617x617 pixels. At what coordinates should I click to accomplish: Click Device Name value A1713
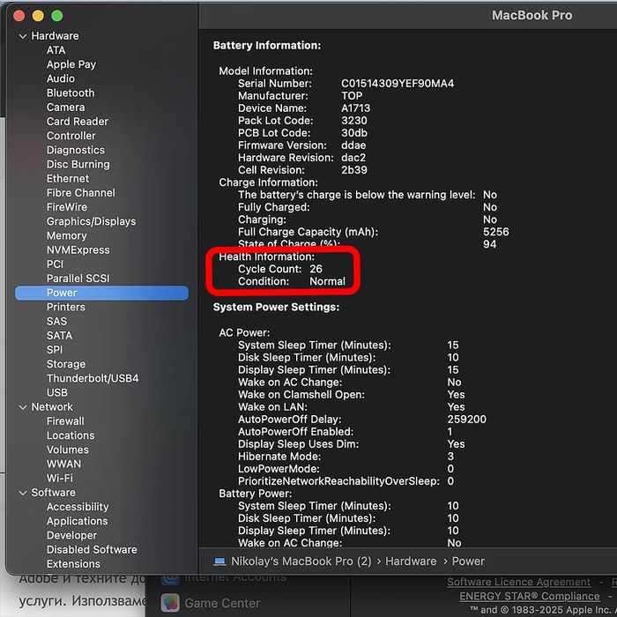tap(356, 108)
